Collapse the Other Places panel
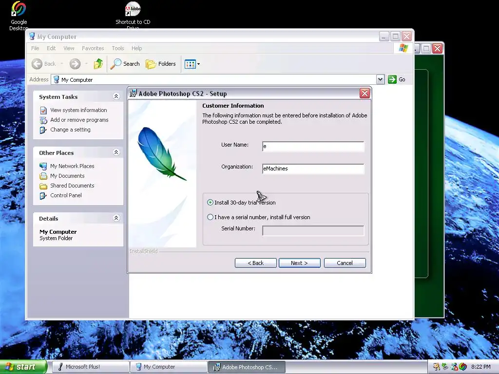The image size is (499, 374). 116,152
